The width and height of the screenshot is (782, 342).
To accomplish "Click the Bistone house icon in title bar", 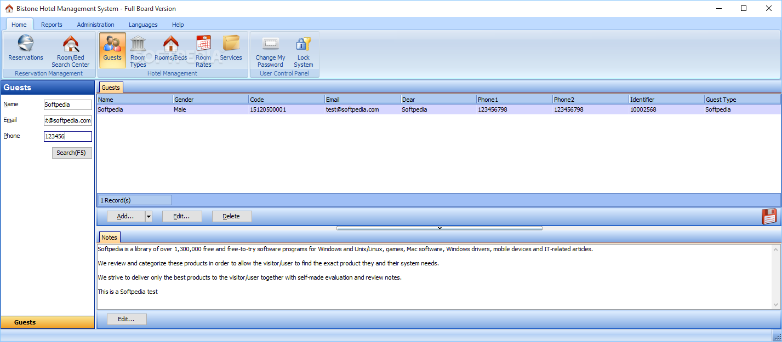I will [9, 9].
